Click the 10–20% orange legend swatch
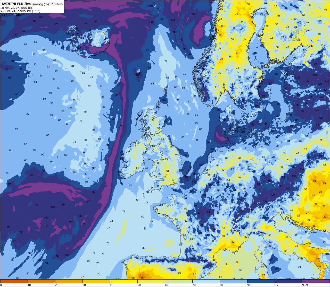The height and width of the screenshot is (287, 330). 41,281
